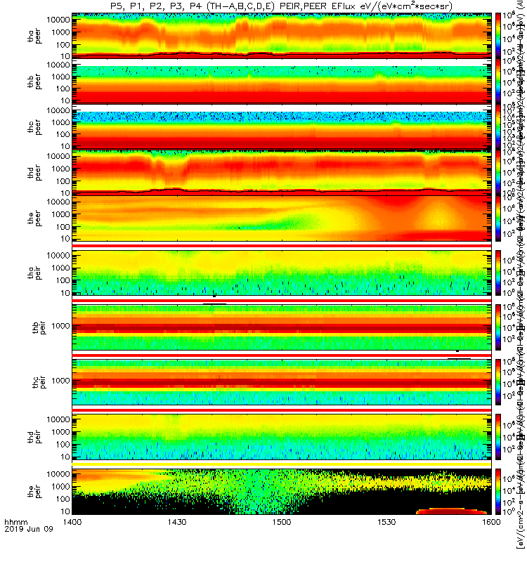Click the 1600 time axis tick label
This screenshot has height=562, width=527.
pyautogui.click(x=491, y=522)
